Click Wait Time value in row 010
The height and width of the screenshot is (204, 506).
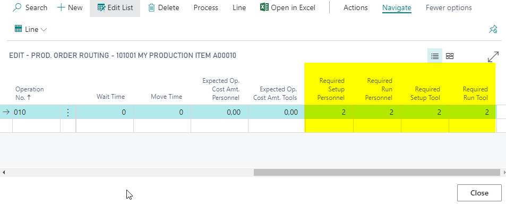(105, 112)
